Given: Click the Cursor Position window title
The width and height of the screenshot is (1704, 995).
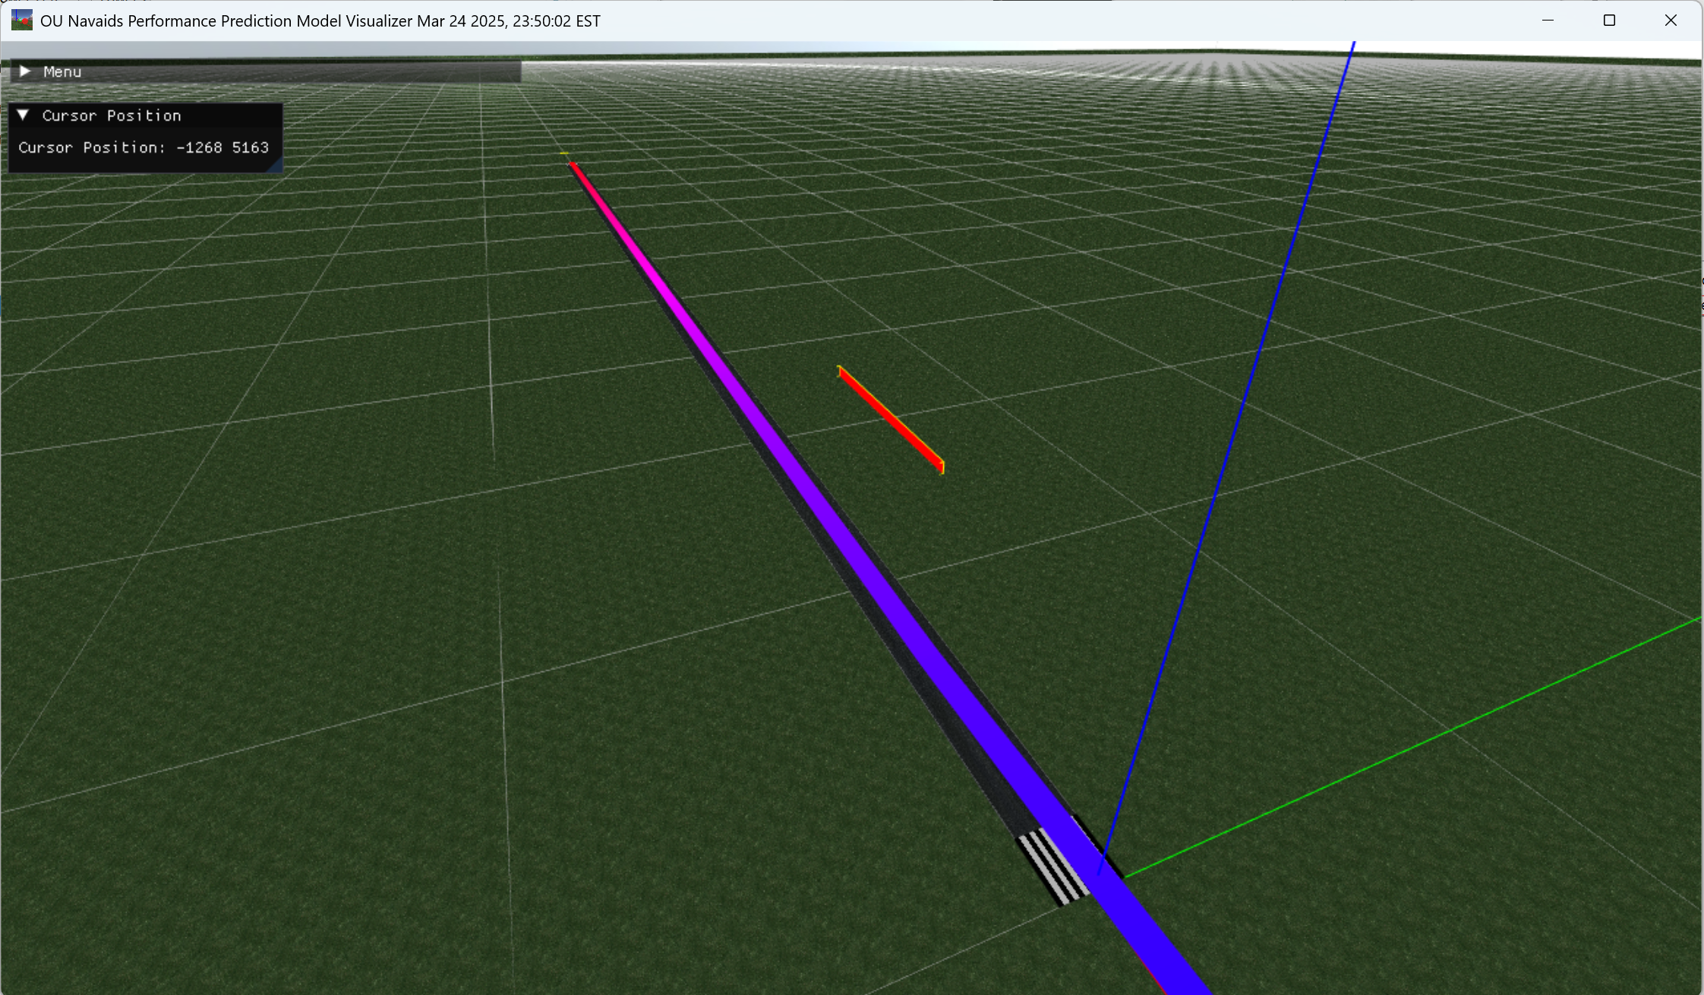Looking at the screenshot, I should (x=112, y=115).
